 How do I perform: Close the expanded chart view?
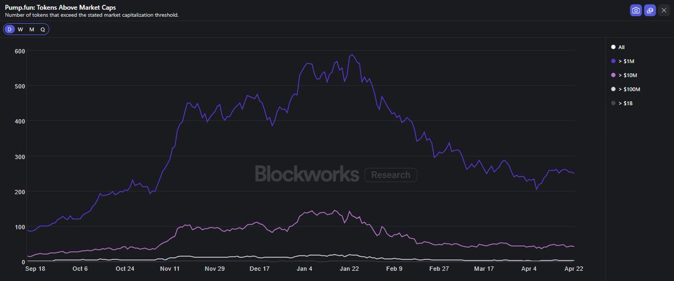tap(664, 10)
